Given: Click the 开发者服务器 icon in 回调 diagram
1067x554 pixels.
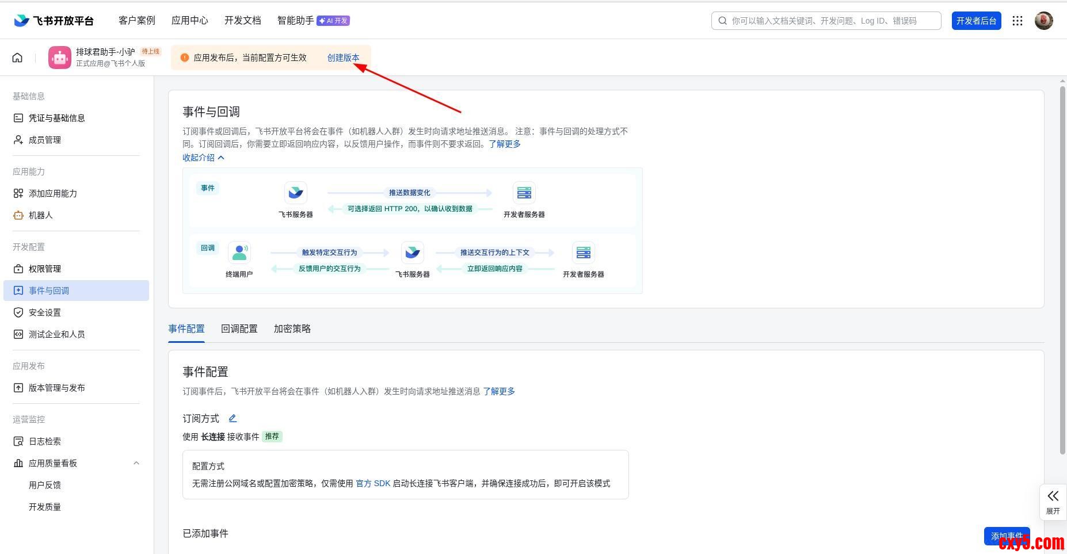Looking at the screenshot, I should pyautogui.click(x=584, y=253).
